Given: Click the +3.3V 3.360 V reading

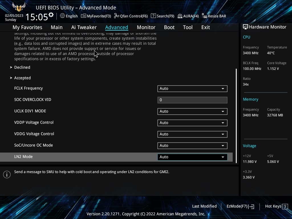Looking at the screenshot, I should pos(249,177).
